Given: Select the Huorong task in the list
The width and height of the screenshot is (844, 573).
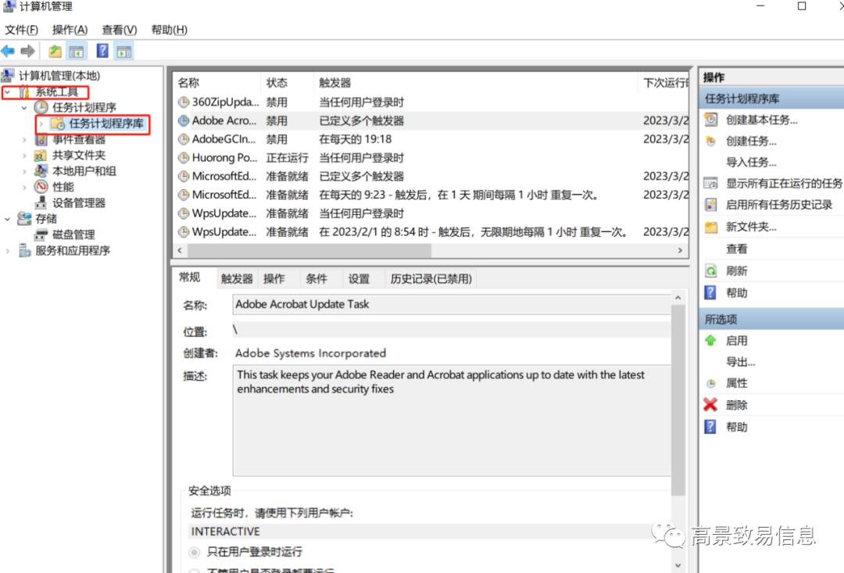Looking at the screenshot, I should pyautogui.click(x=223, y=157).
